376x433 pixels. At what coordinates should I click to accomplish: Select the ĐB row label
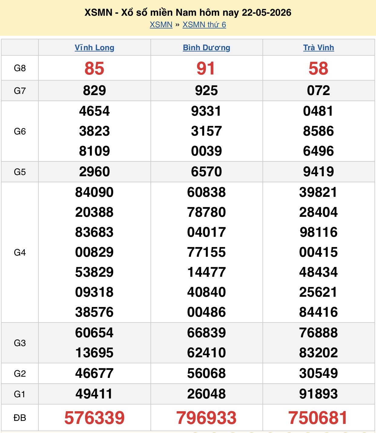click(x=20, y=418)
